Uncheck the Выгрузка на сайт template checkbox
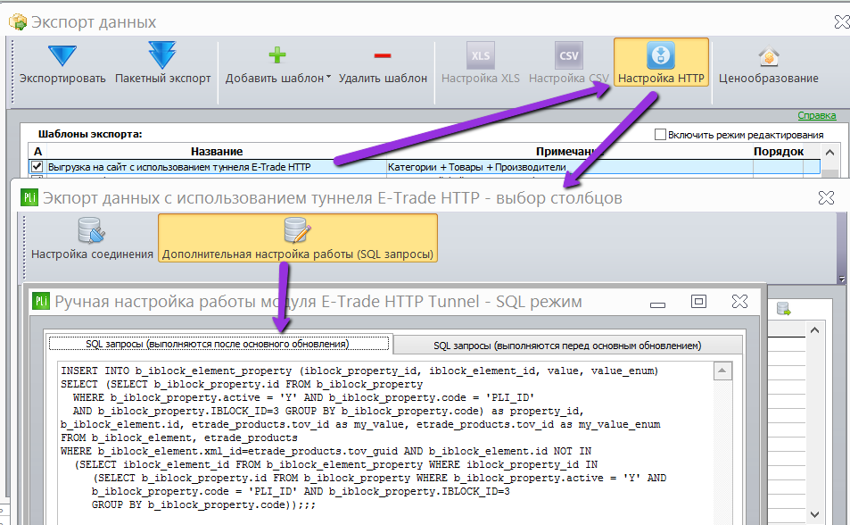 [37, 167]
